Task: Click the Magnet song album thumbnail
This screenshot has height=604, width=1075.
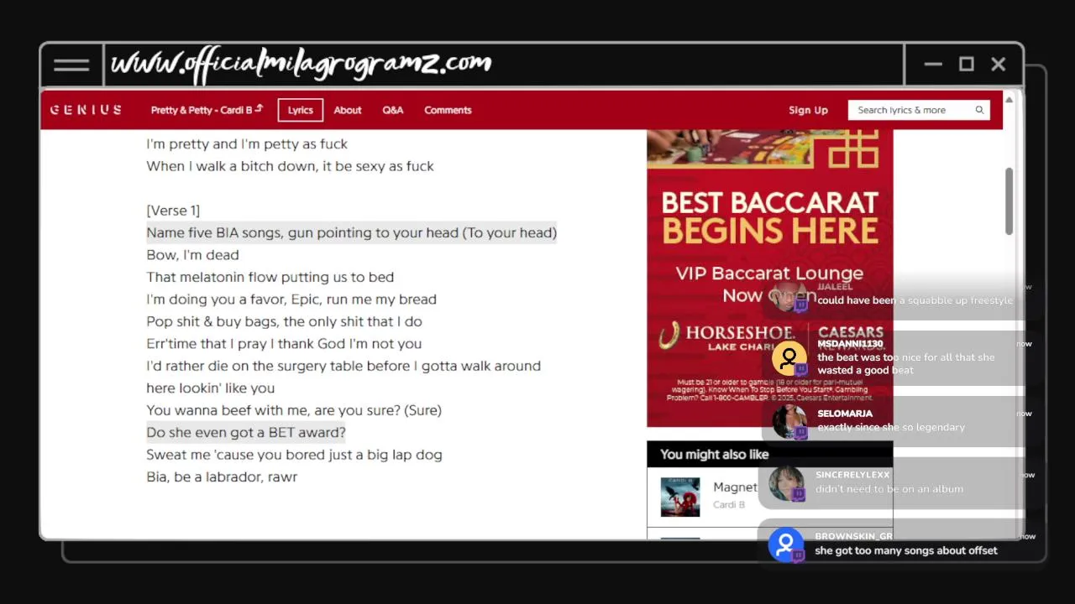Action: (680, 497)
